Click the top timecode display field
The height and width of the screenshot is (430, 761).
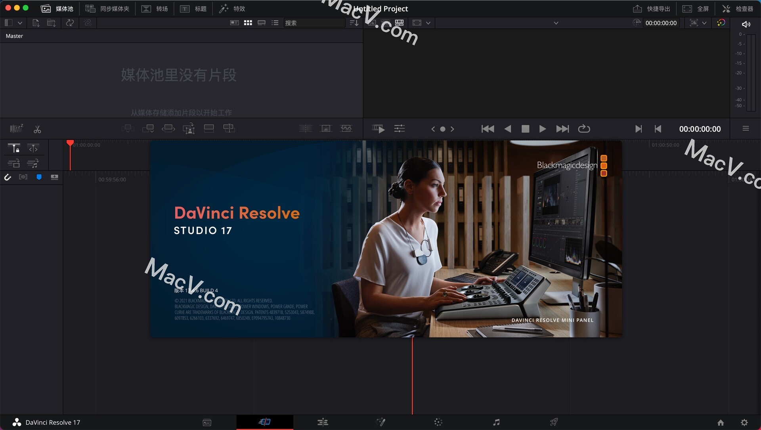click(661, 23)
